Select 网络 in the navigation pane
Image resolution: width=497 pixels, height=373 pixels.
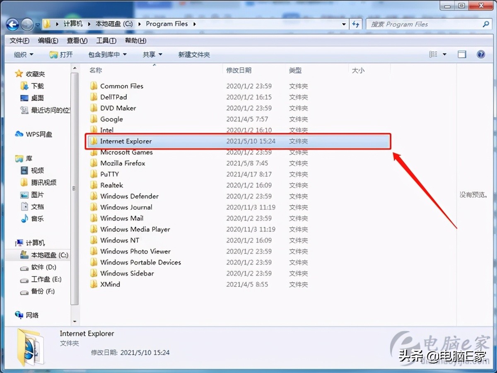point(27,315)
